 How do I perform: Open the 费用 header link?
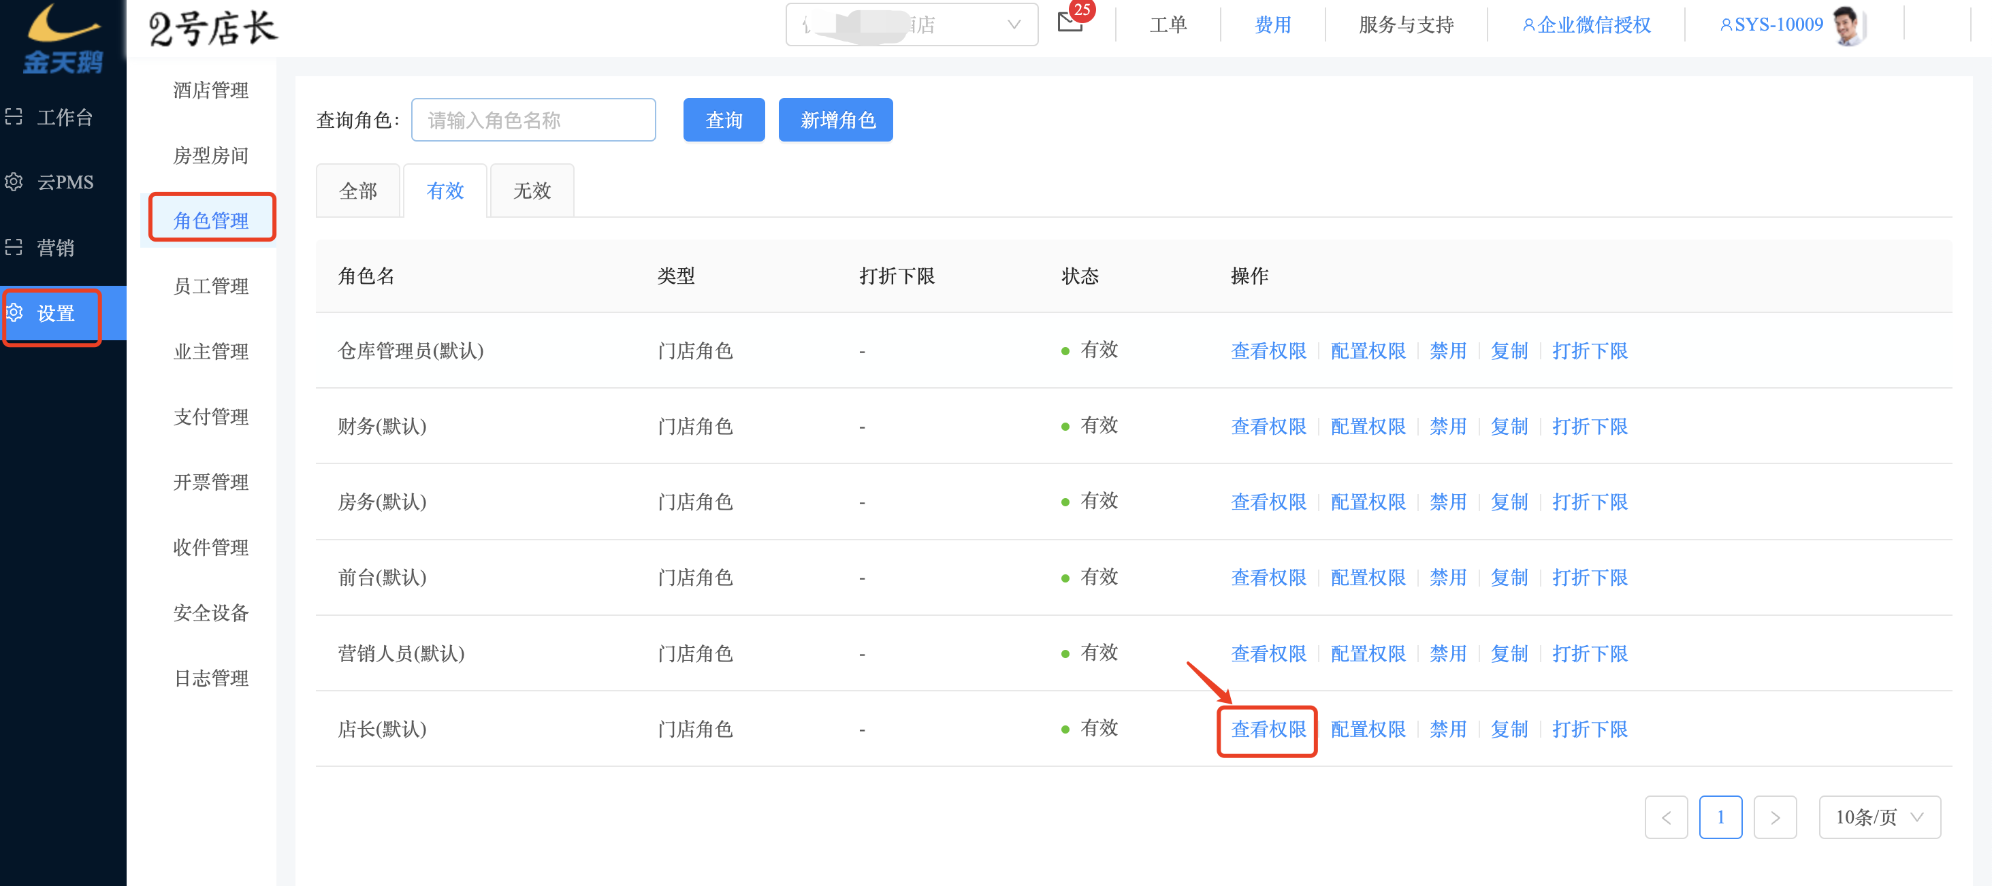pos(1273,24)
